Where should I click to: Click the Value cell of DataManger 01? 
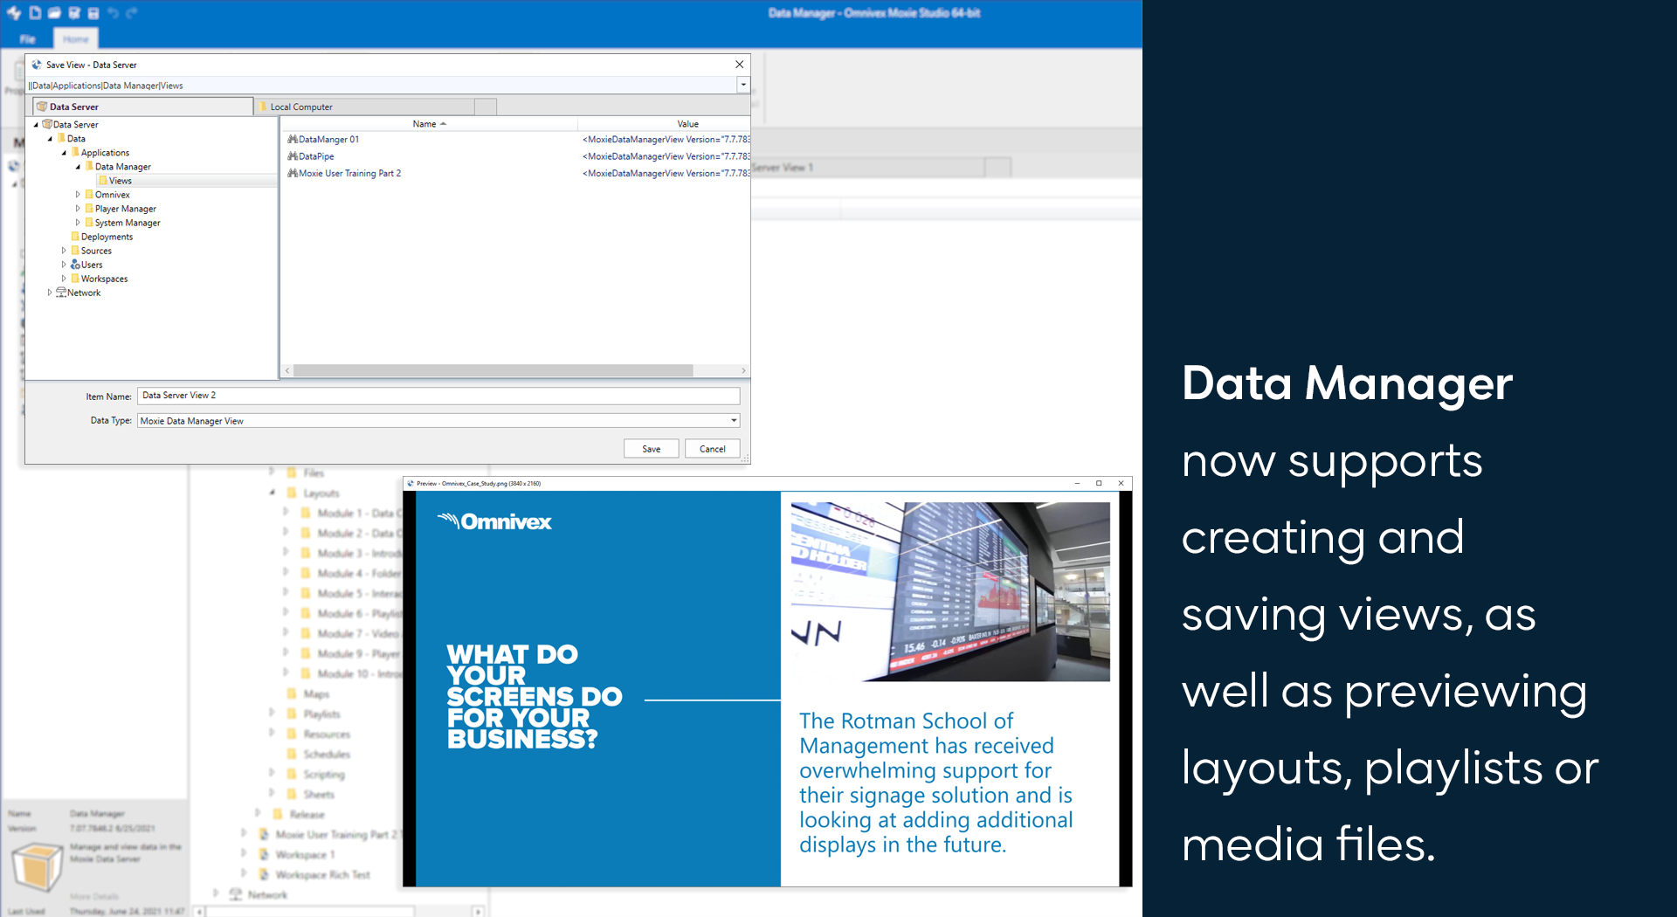[666, 139]
